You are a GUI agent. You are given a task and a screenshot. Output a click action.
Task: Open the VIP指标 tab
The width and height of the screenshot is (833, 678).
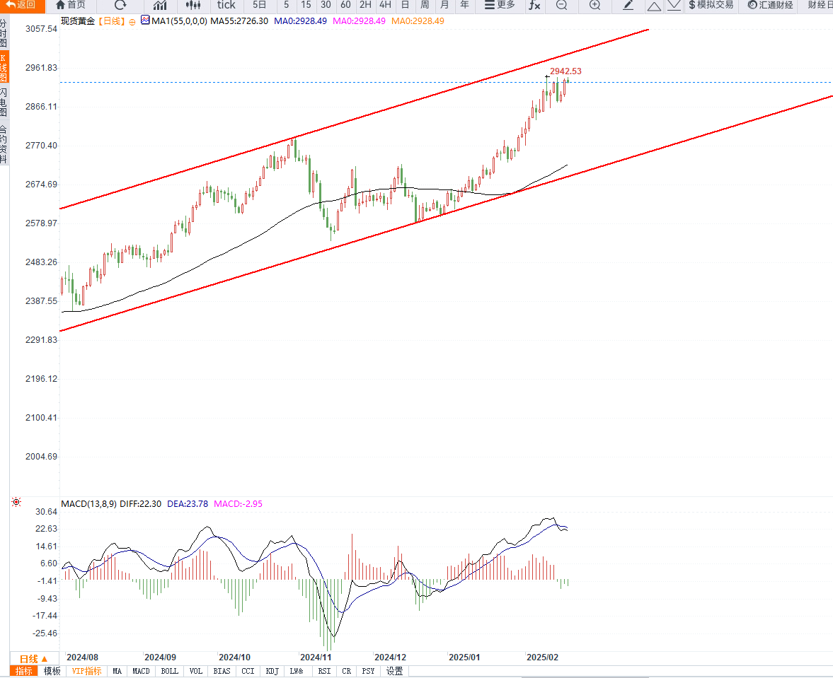[x=86, y=671]
